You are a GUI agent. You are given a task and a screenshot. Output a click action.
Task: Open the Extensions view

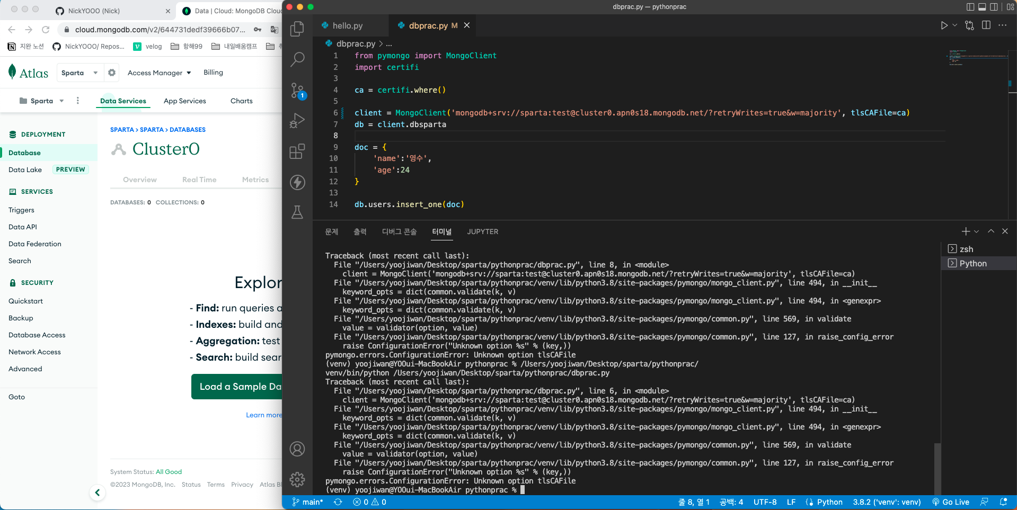pos(297,151)
